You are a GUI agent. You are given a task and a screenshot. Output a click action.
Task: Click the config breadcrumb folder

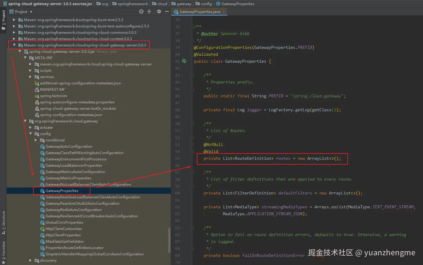[x=204, y=4]
